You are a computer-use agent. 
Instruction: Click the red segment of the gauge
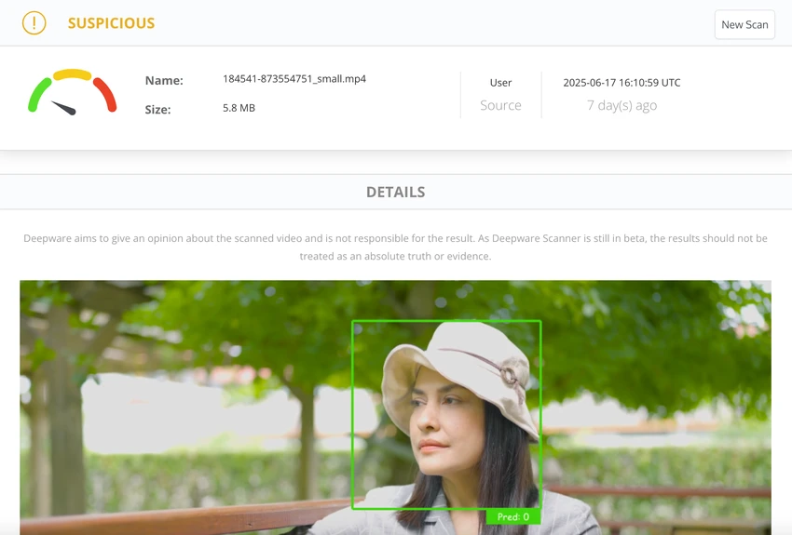coord(105,94)
